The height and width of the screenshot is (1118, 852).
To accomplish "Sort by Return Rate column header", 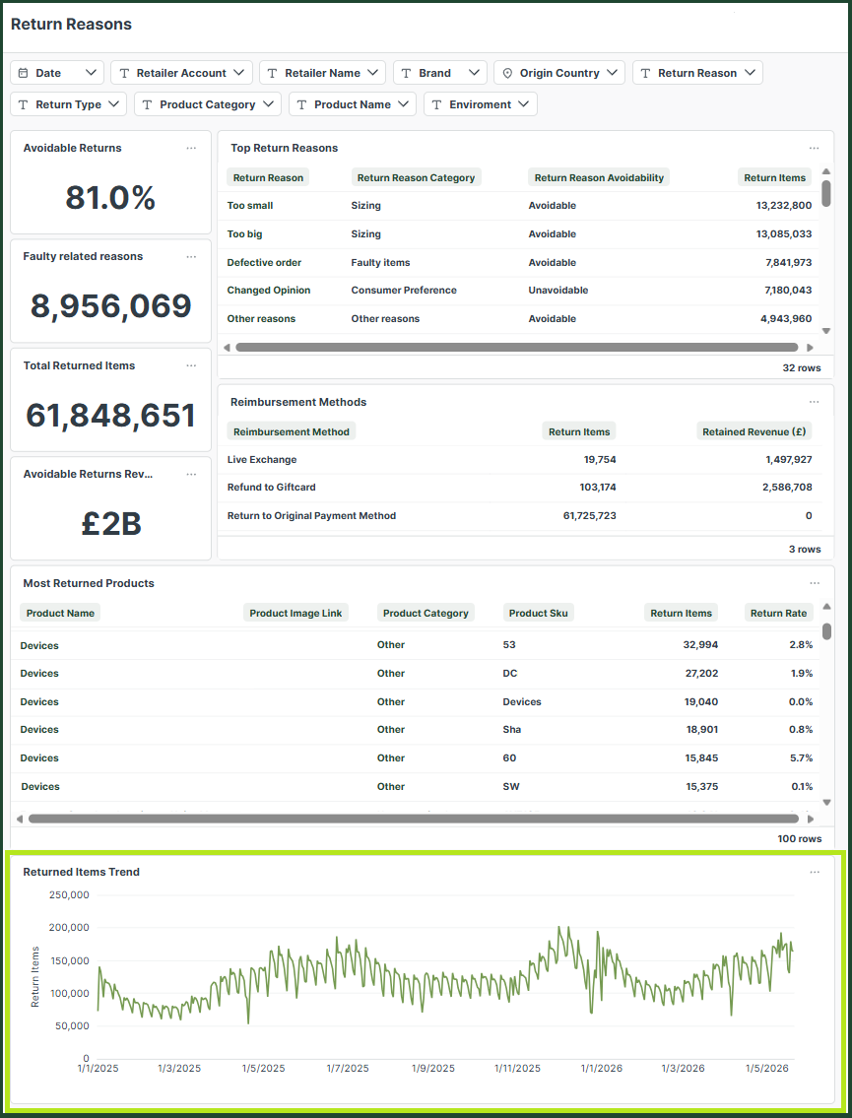I will pos(778,614).
